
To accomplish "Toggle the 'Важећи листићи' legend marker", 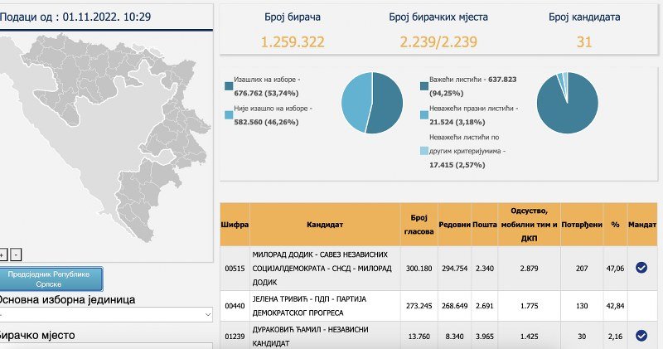I will [x=423, y=85].
